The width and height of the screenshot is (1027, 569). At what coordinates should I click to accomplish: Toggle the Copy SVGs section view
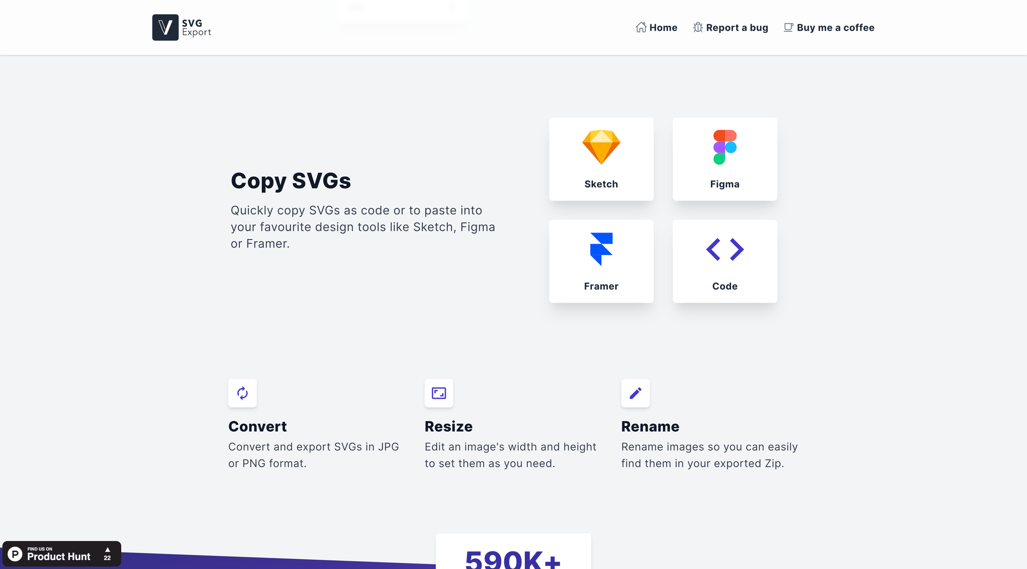coord(291,181)
